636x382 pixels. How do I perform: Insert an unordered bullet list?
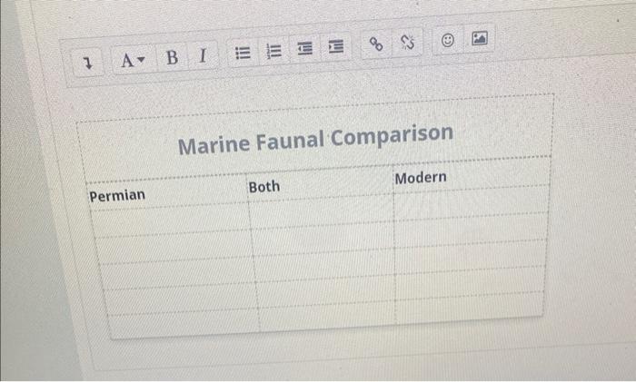click(x=243, y=53)
